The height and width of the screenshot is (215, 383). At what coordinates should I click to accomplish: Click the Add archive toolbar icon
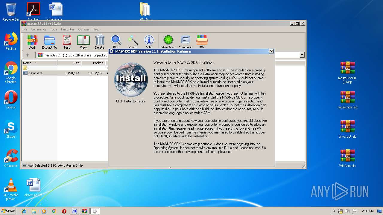point(32,42)
